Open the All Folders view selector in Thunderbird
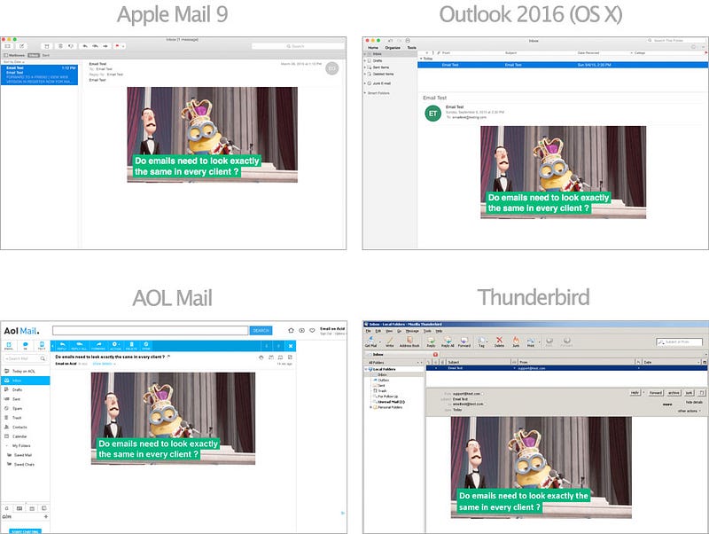Image resolution: width=709 pixels, height=534 pixels. 393,363
